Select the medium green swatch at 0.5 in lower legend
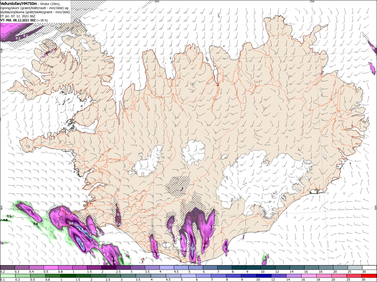Screen dimensions: 377x282 pos(38,276)
